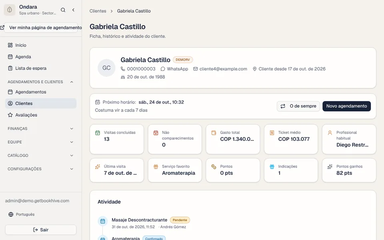Screen dimensions: 384x240
Task: Select Clientes in the sidebar
Action: [41, 103]
